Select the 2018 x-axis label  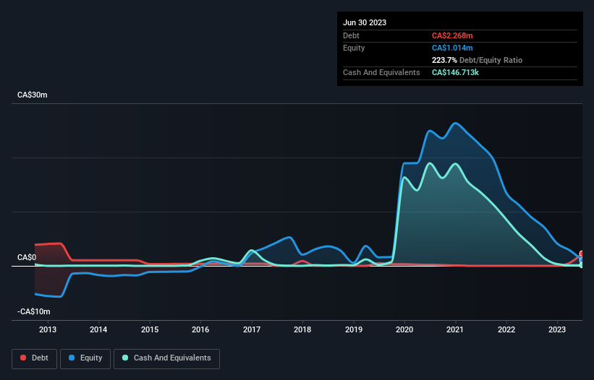click(x=302, y=329)
